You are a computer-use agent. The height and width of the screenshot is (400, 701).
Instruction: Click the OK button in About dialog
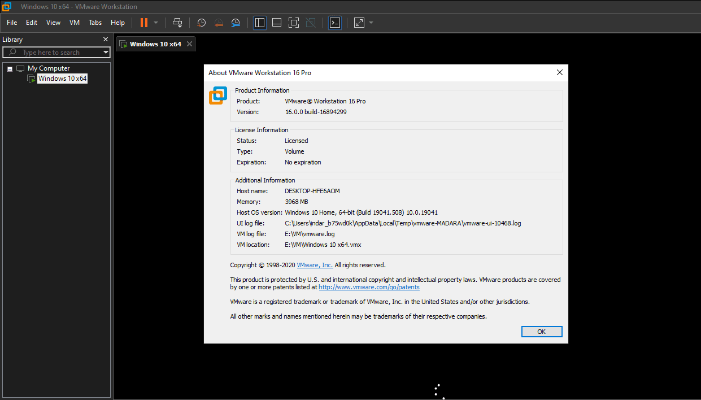click(x=542, y=332)
